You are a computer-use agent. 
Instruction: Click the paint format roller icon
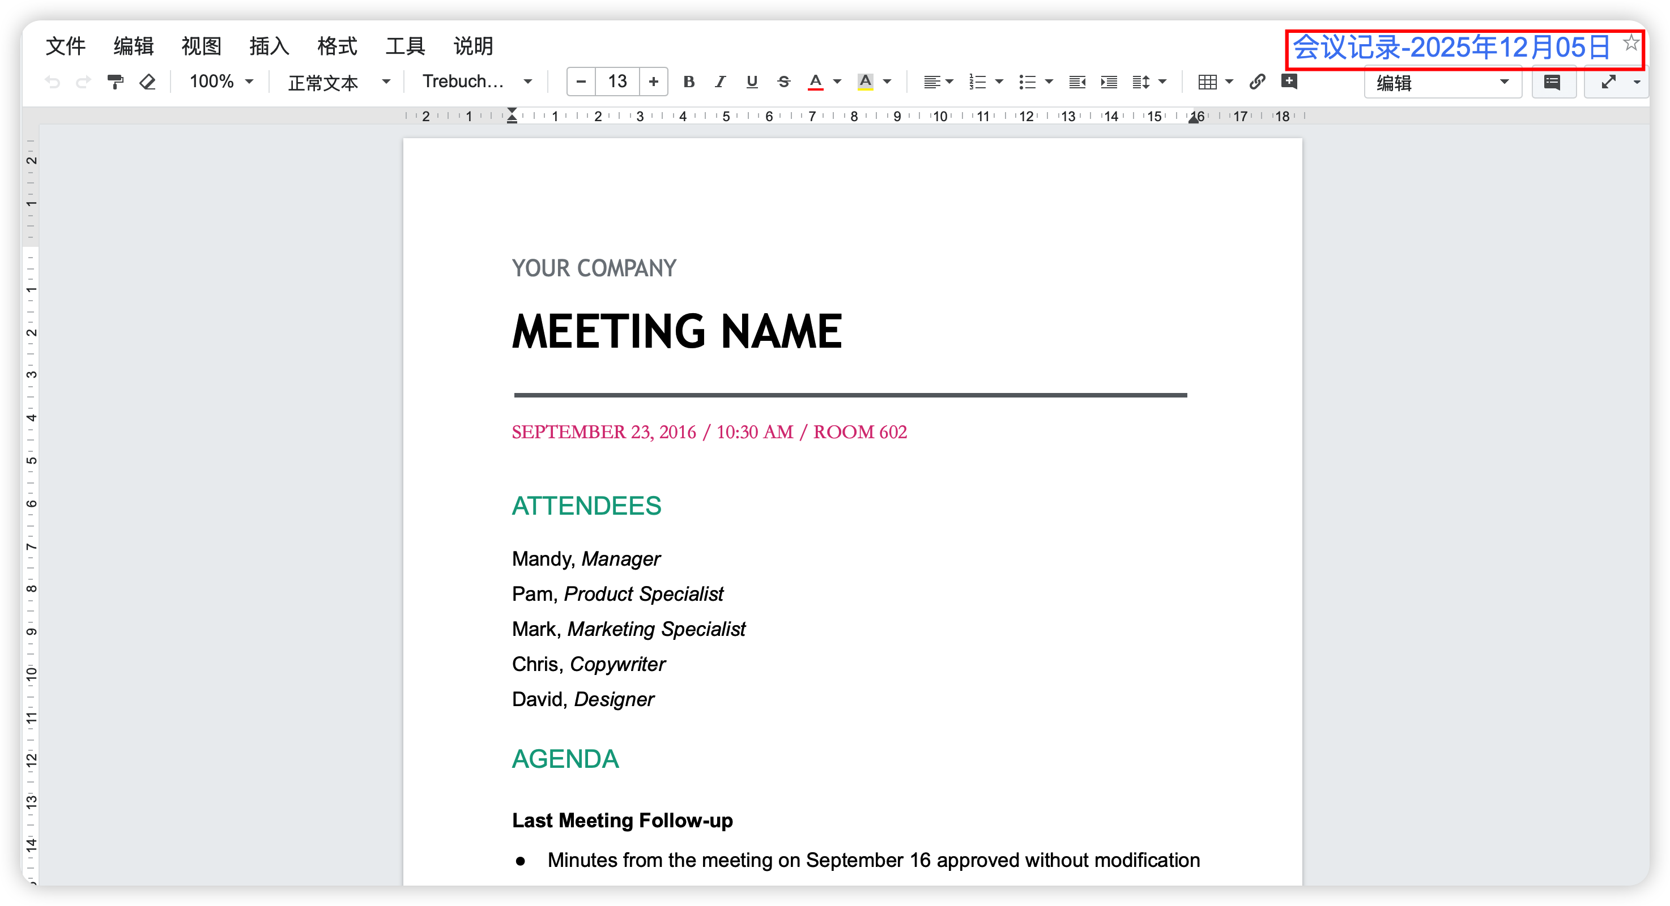[x=116, y=82]
